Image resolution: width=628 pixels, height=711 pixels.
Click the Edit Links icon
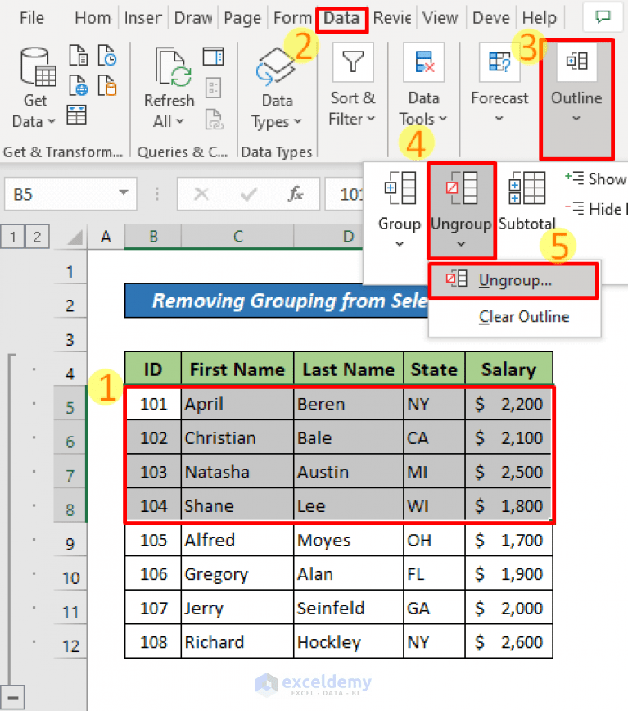(x=215, y=120)
